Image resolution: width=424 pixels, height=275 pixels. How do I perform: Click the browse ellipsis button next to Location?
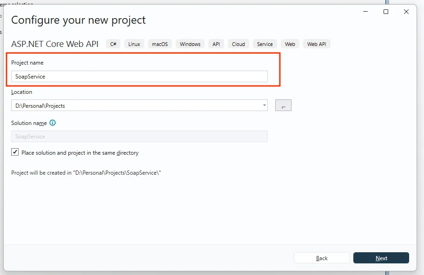pos(283,105)
